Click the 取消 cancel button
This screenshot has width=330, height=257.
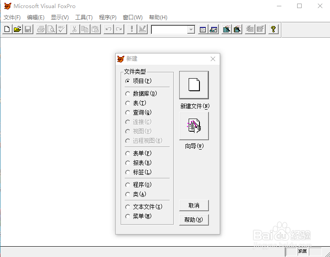pyautogui.click(x=194, y=206)
